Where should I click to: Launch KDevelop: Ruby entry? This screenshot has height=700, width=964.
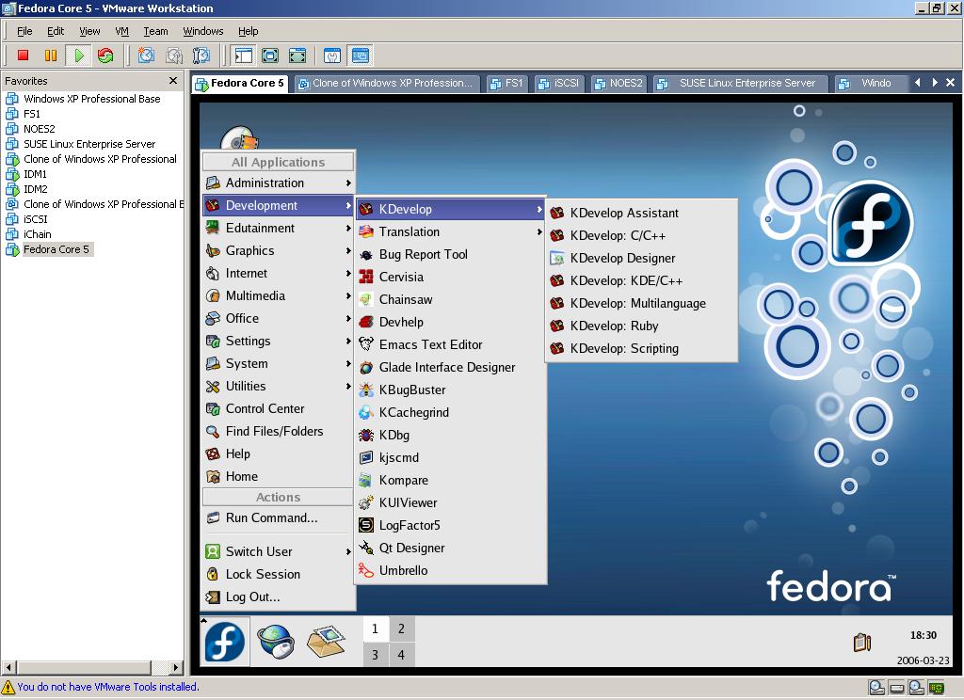click(x=641, y=326)
